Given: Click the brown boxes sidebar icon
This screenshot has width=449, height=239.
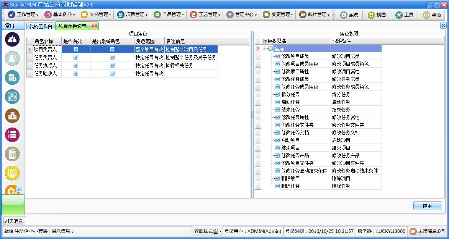Looking at the screenshot, I should [x=12, y=116].
